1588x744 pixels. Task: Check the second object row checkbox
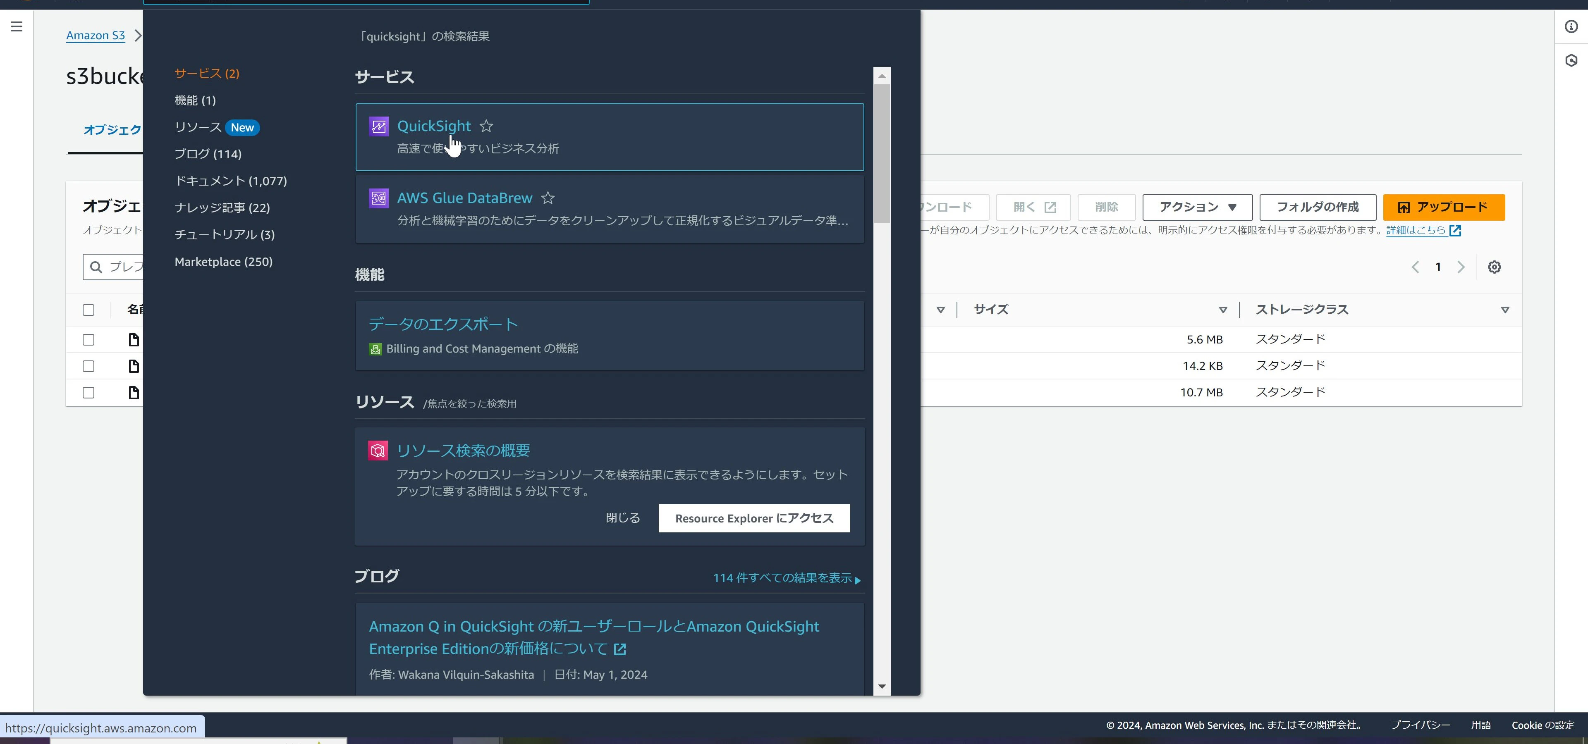point(89,367)
